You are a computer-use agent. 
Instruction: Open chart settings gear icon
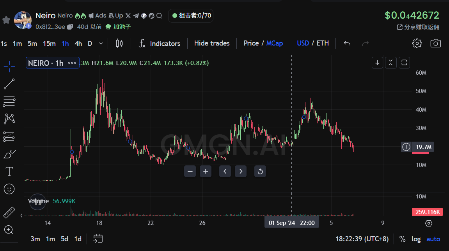(x=417, y=43)
